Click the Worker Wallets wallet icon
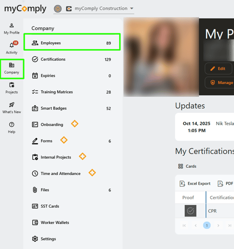 35,222
